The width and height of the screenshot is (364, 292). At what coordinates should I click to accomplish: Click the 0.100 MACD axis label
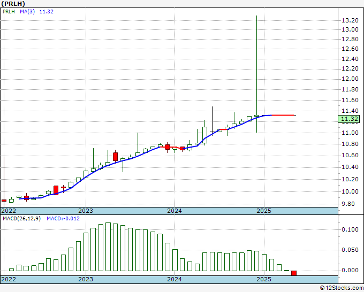pos(350,229)
